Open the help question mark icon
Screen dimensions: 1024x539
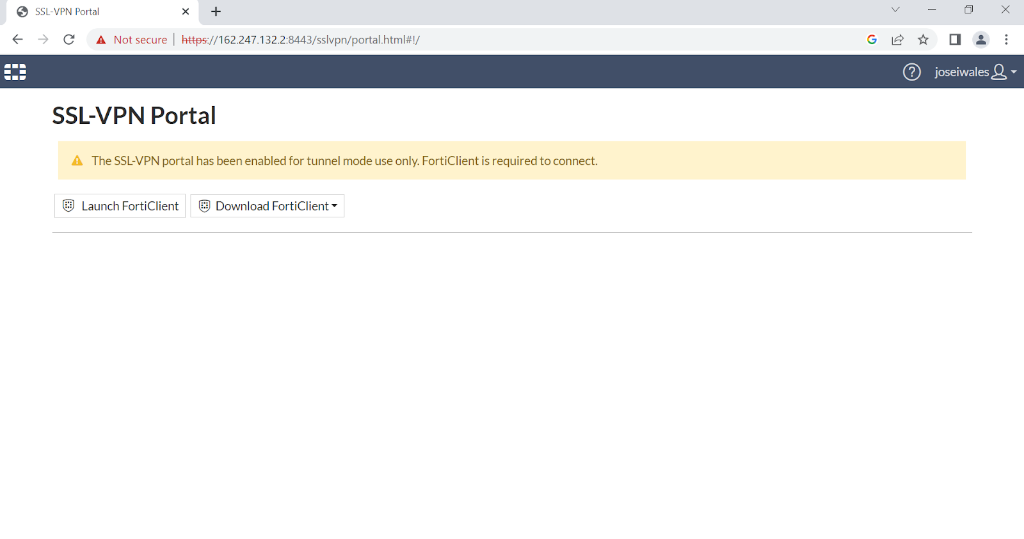[x=911, y=72]
